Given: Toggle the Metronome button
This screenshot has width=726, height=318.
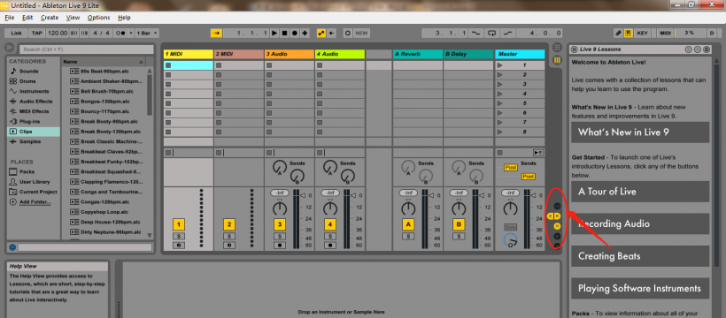Looking at the screenshot, I should pos(120,34).
